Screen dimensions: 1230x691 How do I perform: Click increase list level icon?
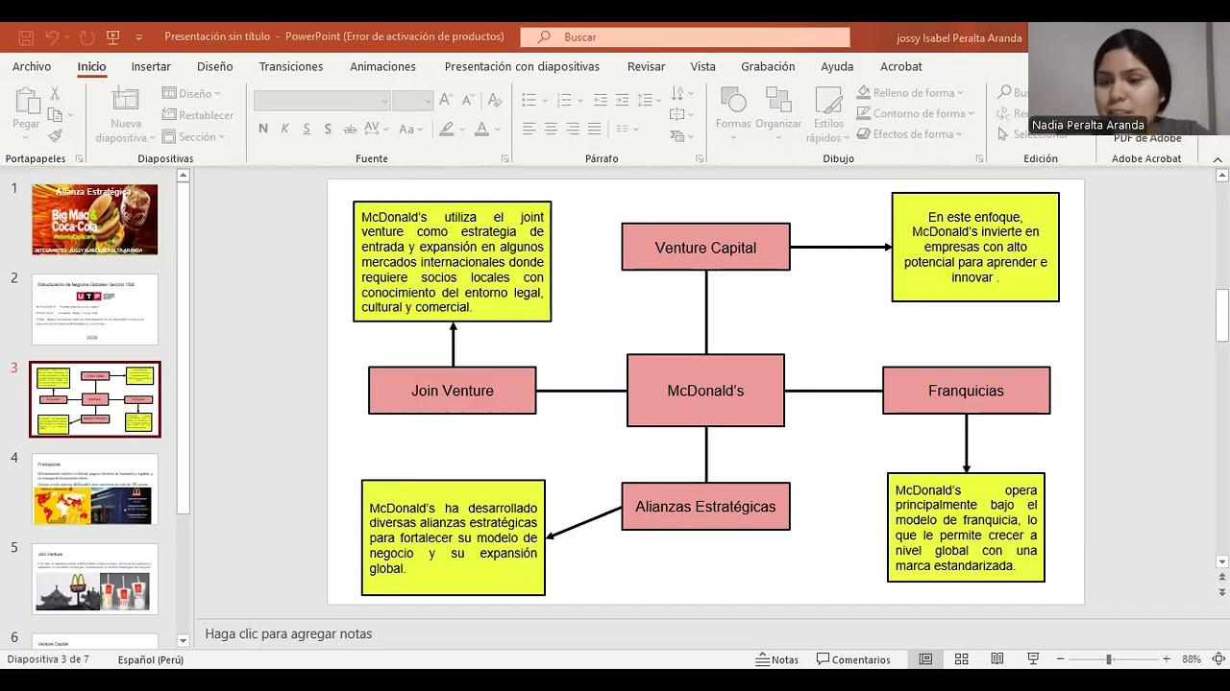pyautogui.click(x=623, y=100)
